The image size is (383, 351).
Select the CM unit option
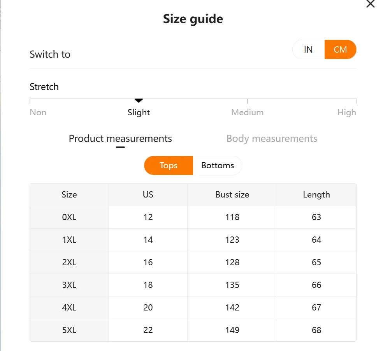340,49
